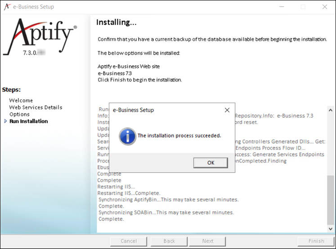The image size is (336, 249).
Task: Click the log scrollbar up arrow
Action: pos(331,110)
